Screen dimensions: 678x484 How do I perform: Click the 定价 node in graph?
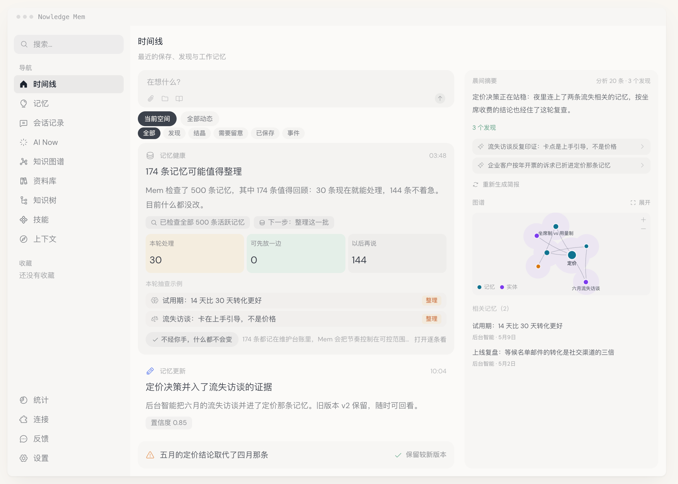pos(572,255)
